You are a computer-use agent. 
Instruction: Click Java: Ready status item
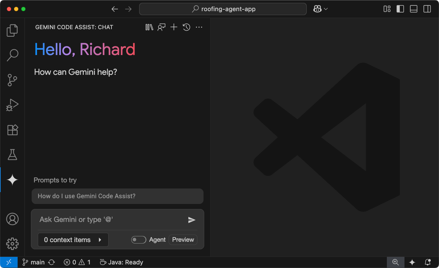[x=122, y=262]
